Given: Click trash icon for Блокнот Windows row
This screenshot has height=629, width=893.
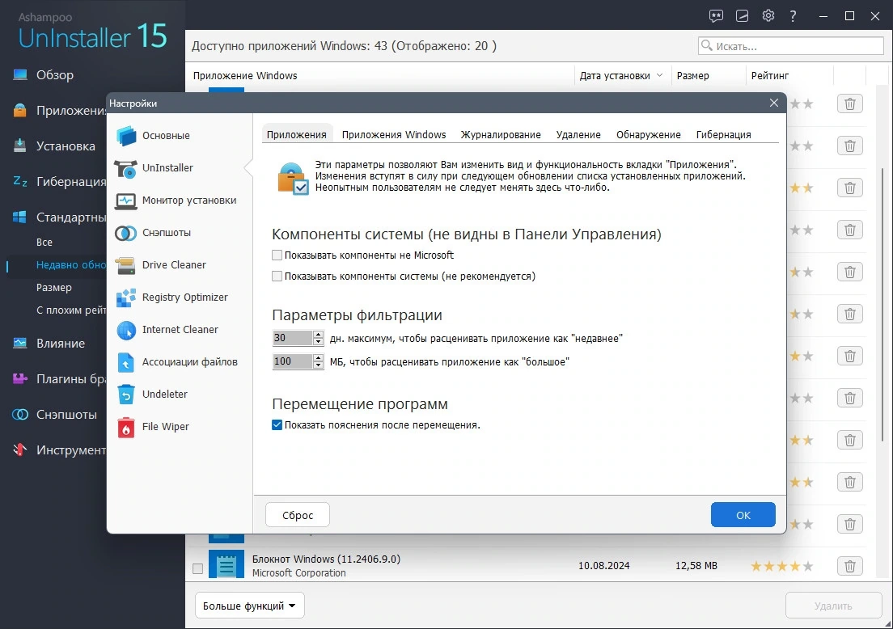Looking at the screenshot, I should pos(849,566).
